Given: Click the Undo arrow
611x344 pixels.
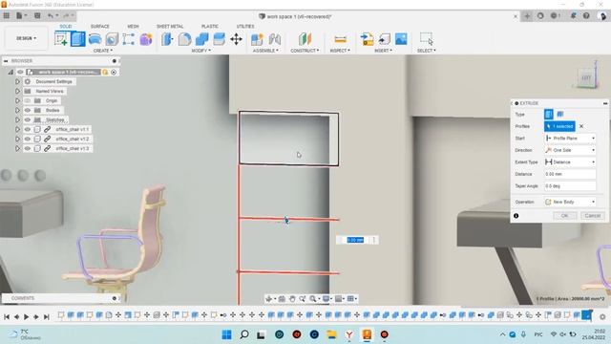Looking at the screenshot, I should 51,15.
